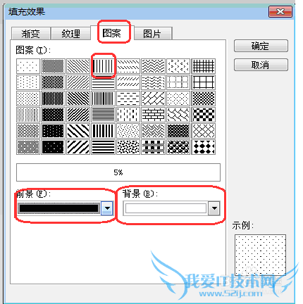Pick the large checkerboard pattern swatch
This screenshot has width=303, height=304.
point(204,115)
